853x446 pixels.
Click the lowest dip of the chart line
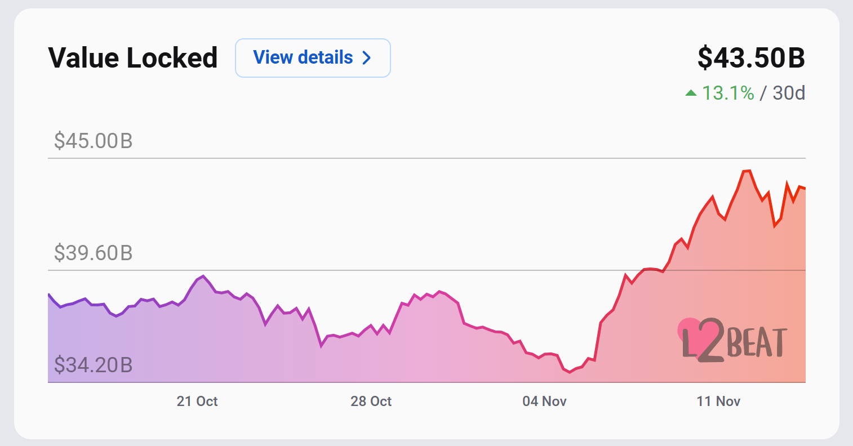570,372
